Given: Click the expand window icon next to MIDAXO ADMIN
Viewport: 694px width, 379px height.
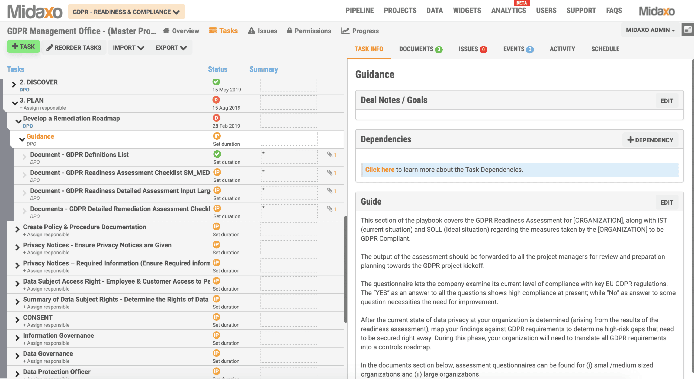Looking at the screenshot, I should (x=687, y=30).
